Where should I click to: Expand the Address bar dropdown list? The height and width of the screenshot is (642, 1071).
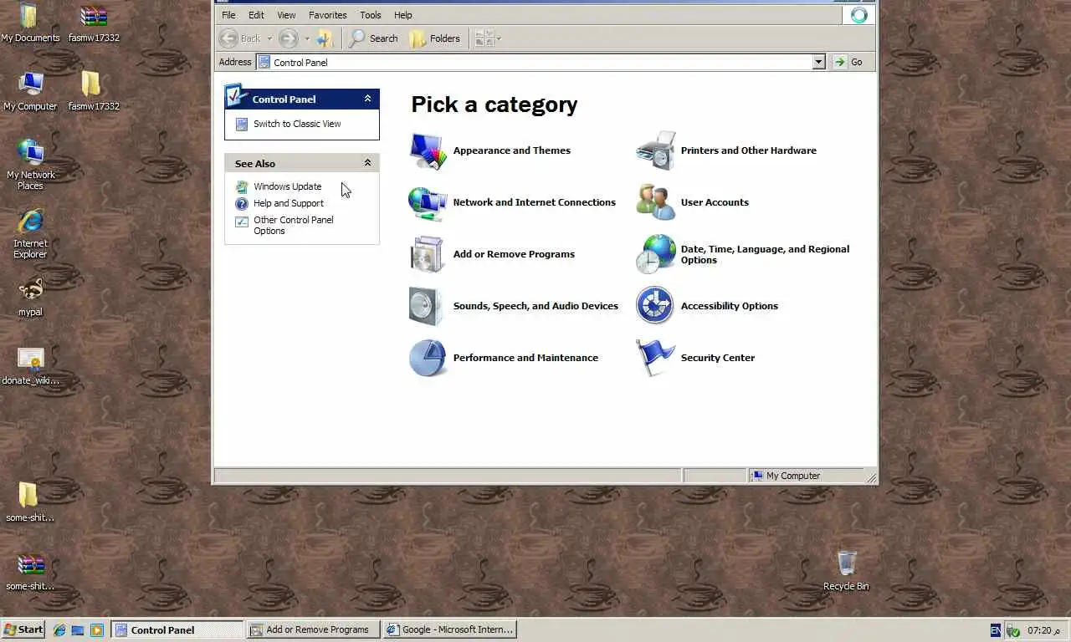click(x=818, y=62)
